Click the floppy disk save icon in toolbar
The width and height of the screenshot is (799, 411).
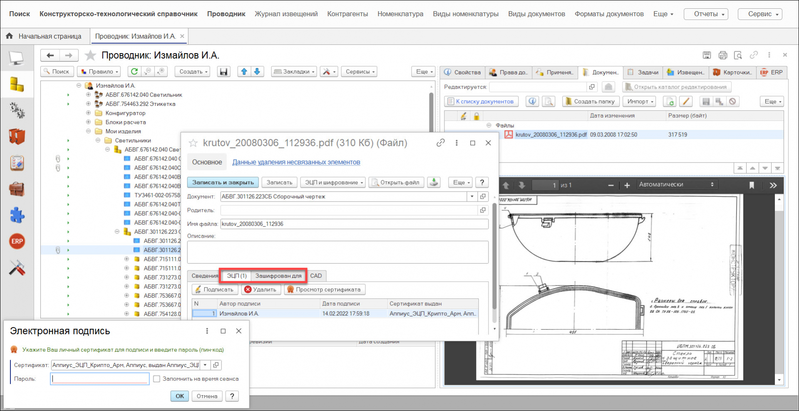tap(224, 71)
